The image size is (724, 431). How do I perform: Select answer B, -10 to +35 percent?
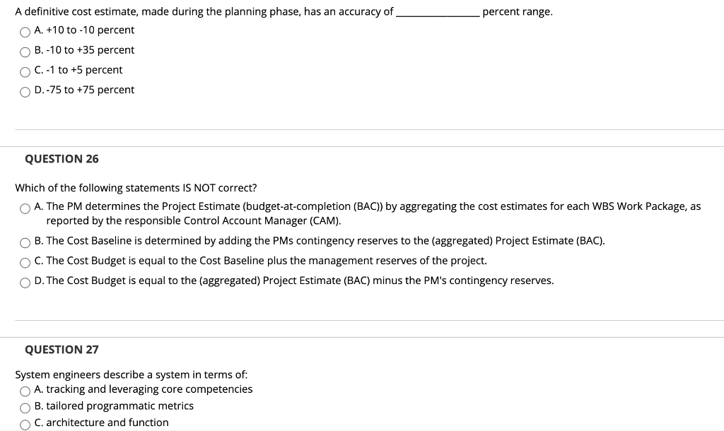point(25,50)
